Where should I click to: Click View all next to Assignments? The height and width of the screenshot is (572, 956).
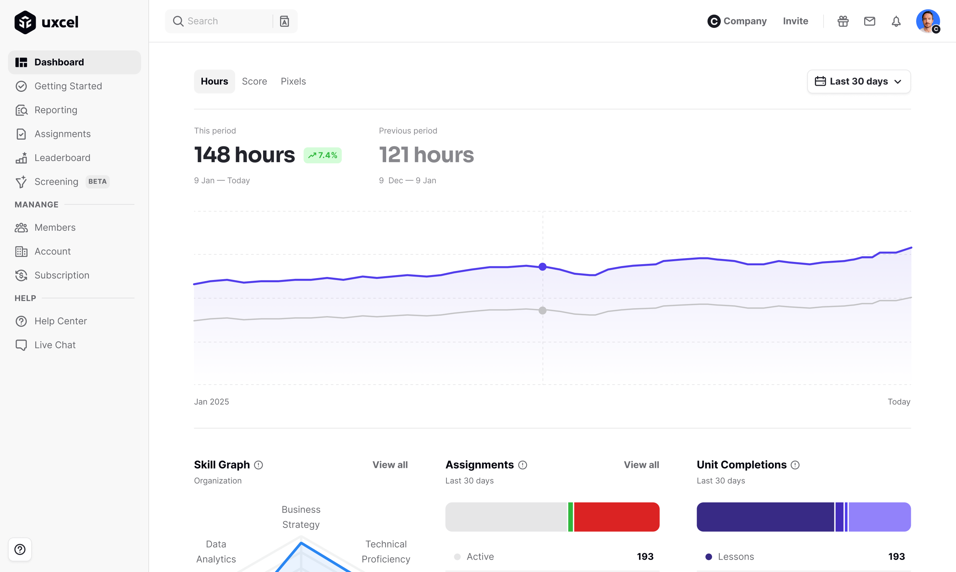click(x=641, y=465)
